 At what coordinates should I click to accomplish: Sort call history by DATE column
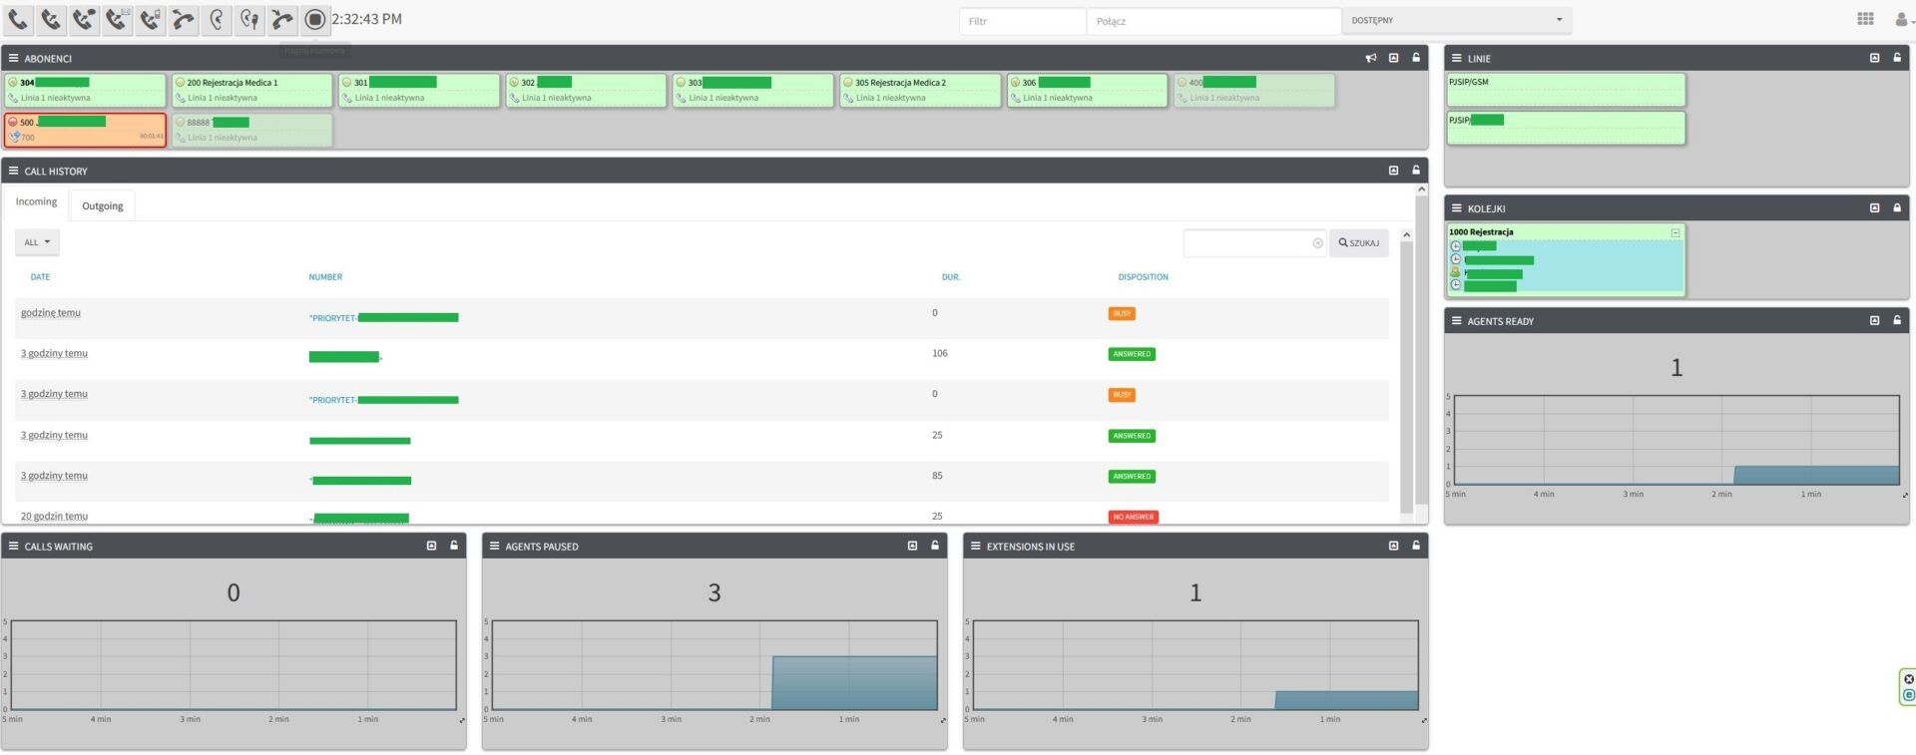pos(40,277)
